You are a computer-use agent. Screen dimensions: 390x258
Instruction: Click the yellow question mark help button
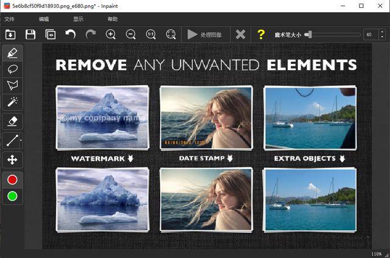(261, 34)
